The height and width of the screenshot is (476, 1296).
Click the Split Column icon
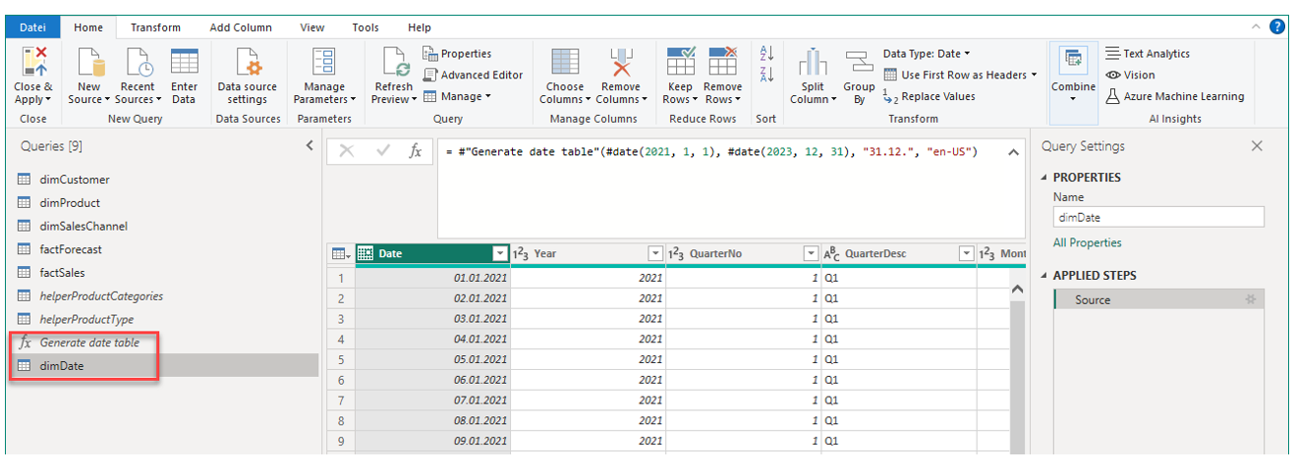coord(813,64)
